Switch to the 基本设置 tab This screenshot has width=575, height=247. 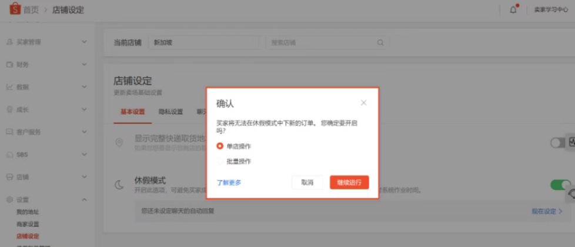point(132,112)
